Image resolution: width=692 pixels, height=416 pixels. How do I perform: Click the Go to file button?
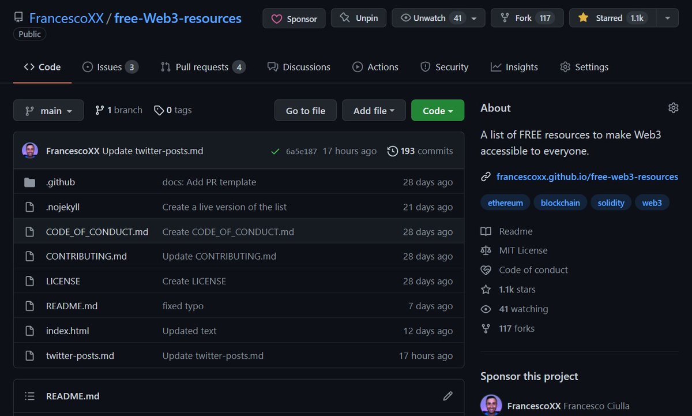pyautogui.click(x=306, y=111)
